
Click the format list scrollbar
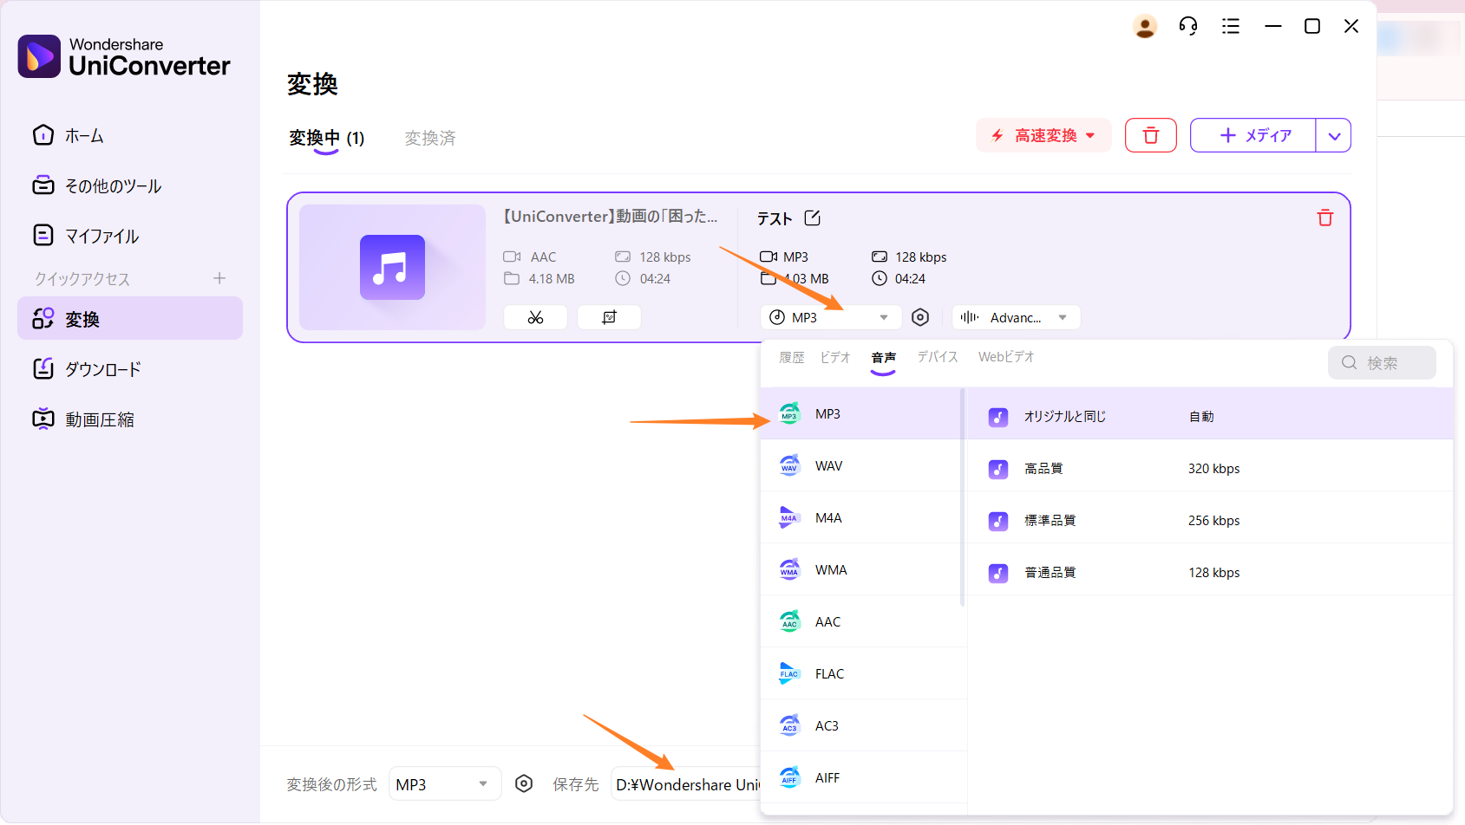(963, 498)
